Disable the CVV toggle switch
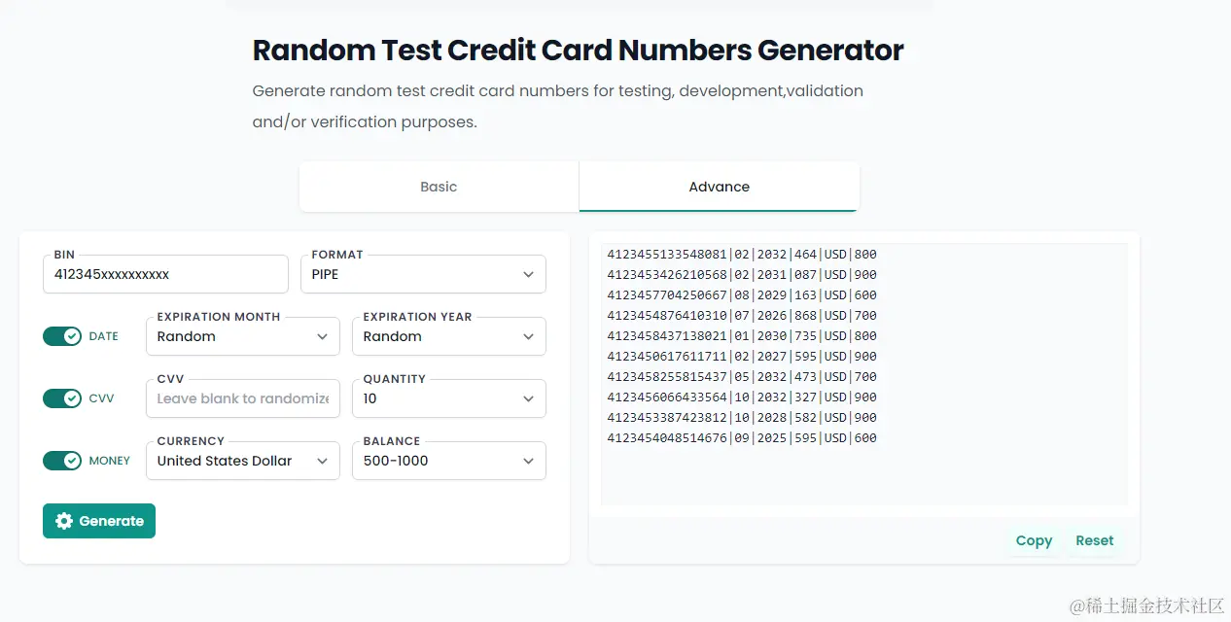This screenshot has width=1231, height=622. tap(62, 398)
